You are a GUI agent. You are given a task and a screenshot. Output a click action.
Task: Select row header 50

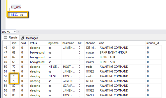coord(6,67)
